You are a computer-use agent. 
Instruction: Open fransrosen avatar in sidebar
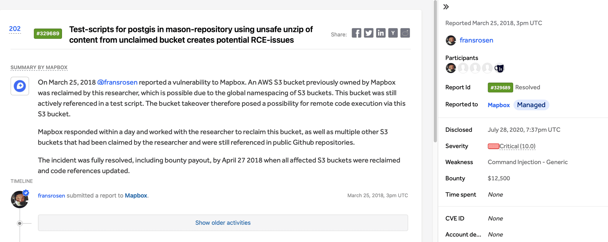[451, 40]
